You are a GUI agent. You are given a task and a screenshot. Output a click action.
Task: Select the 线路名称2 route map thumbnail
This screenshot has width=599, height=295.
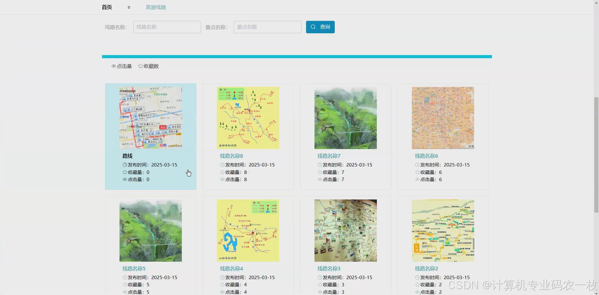tap(443, 231)
